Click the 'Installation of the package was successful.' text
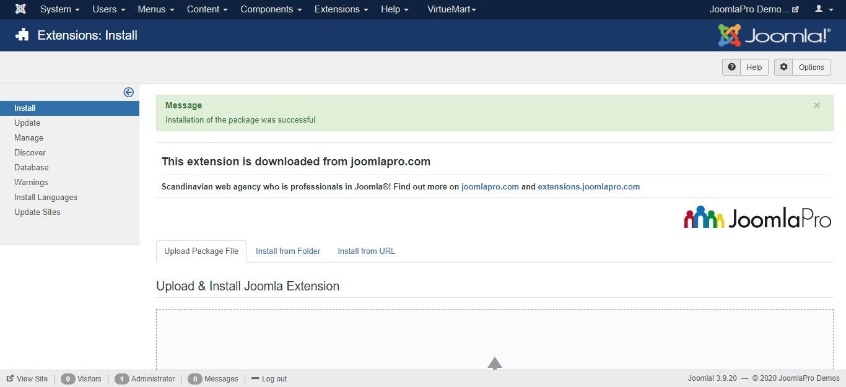 point(242,120)
